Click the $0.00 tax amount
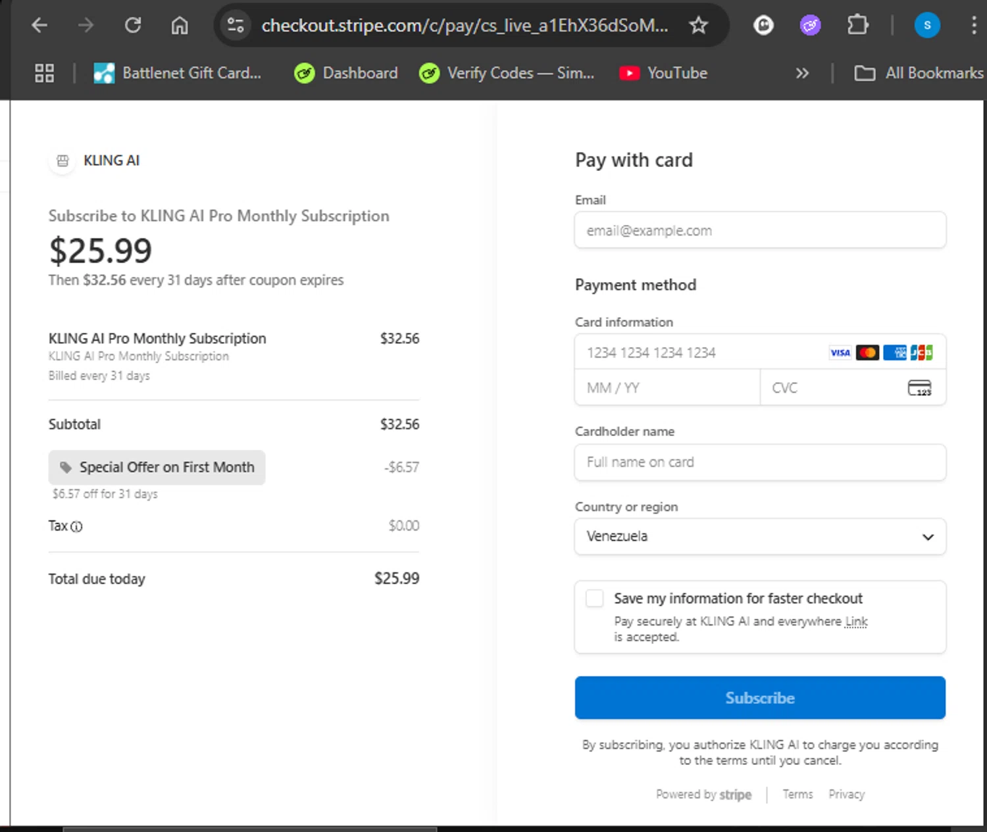The width and height of the screenshot is (987, 832). (403, 526)
